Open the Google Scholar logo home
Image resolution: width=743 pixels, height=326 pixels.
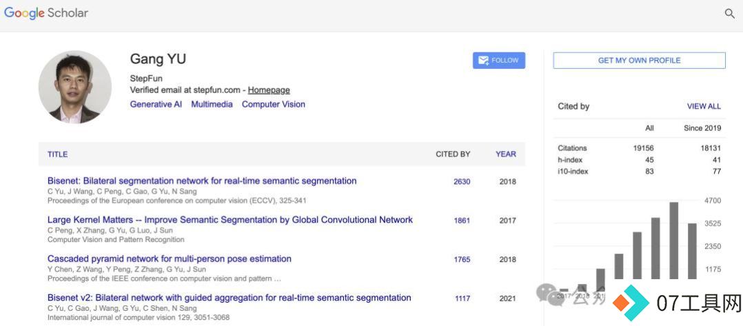tap(46, 13)
